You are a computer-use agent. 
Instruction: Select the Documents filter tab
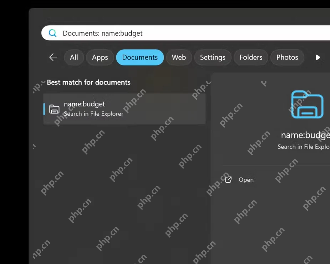tap(140, 57)
